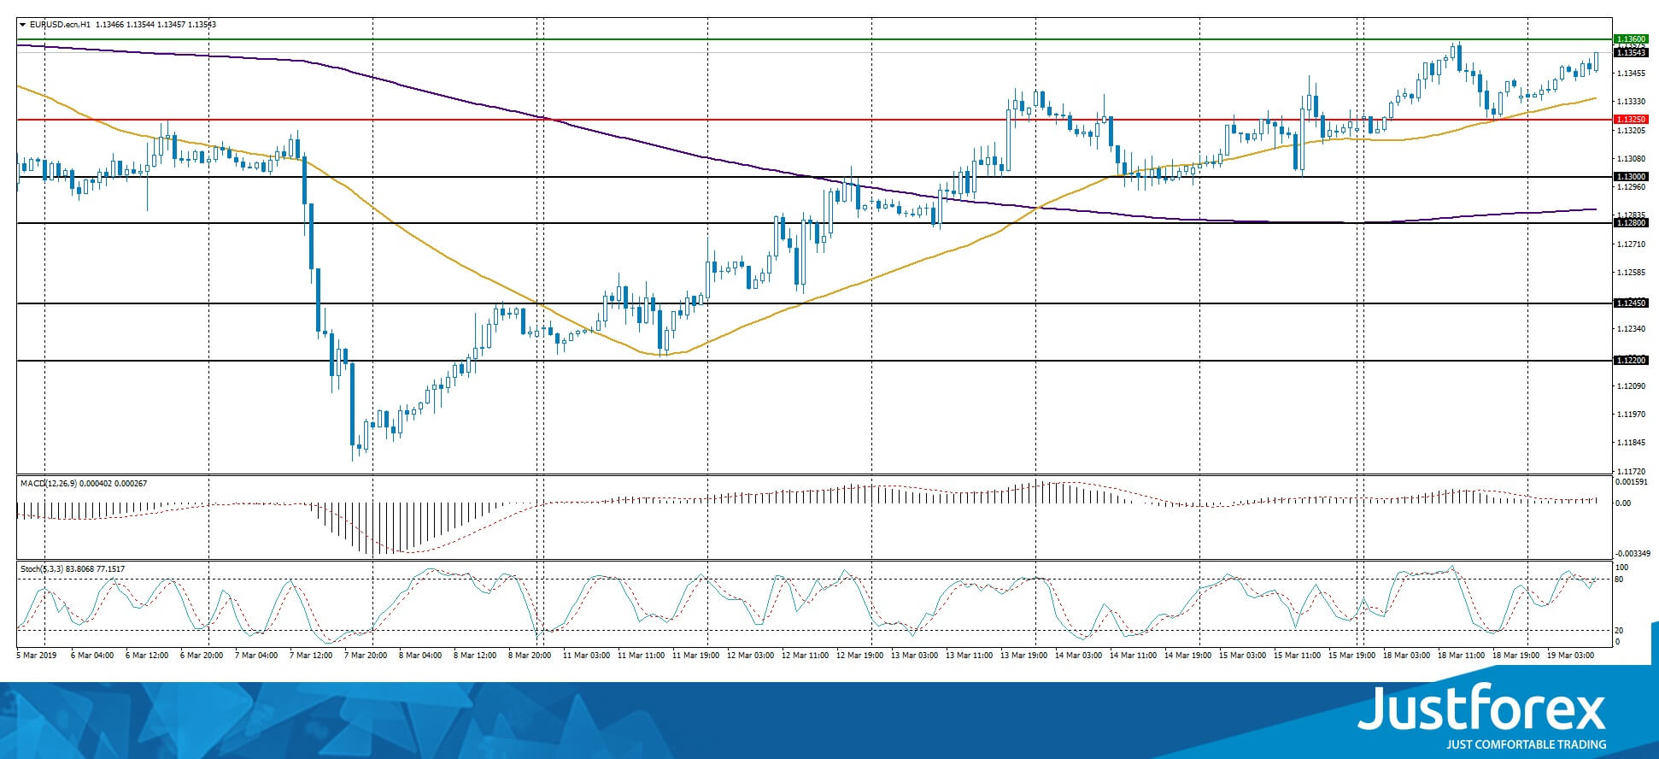Viewport: 1659px width, 759px height.
Task: Click the 8 Mar 20:00 time label
Action: [x=530, y=656]
